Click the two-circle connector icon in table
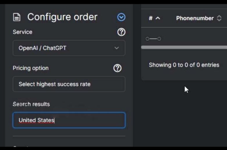This screenshot has height=150, width=227. (153, 39)
